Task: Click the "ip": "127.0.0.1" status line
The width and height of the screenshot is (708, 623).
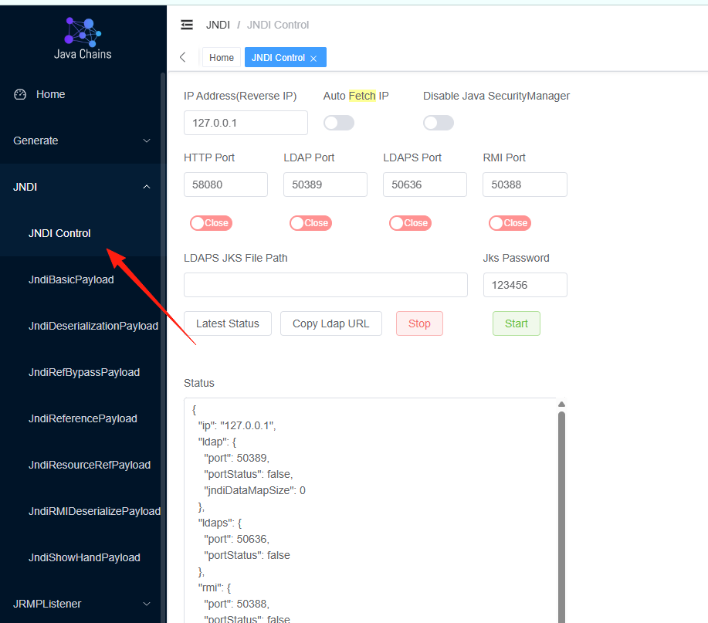Action: tap(237, 425)
